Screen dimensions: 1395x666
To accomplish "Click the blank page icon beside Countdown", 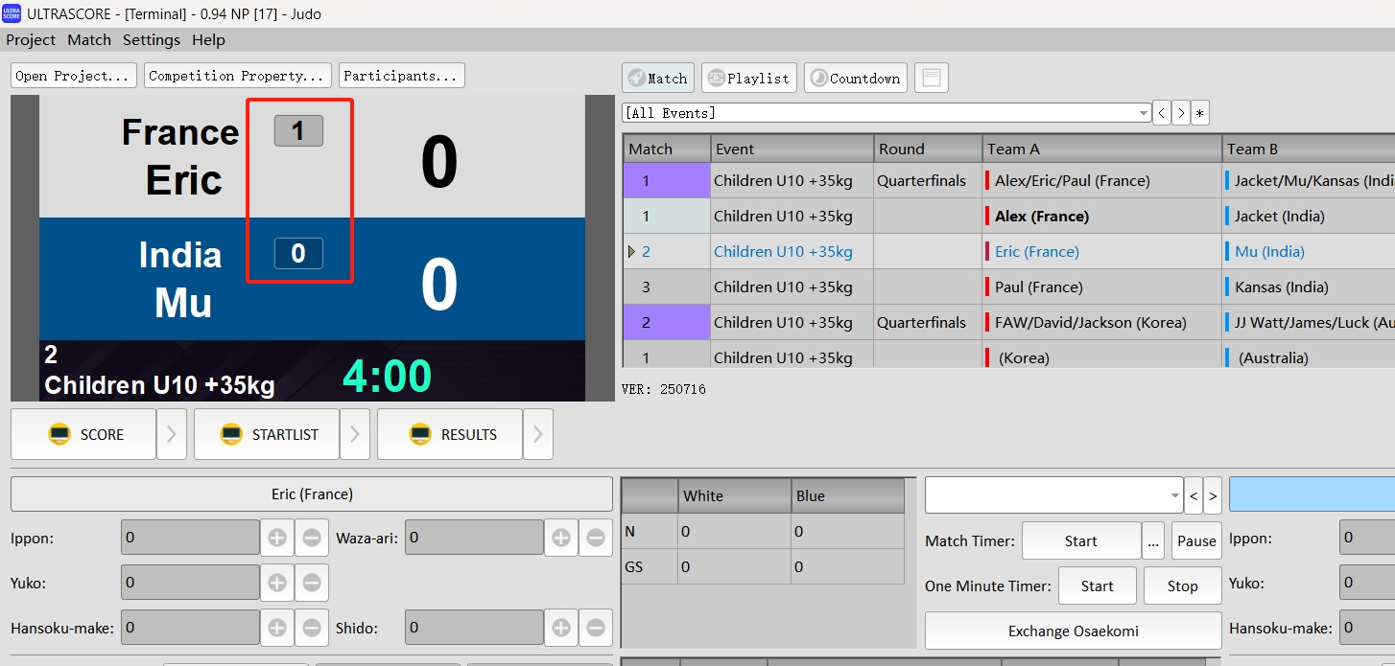I will (x=931, y=78).
